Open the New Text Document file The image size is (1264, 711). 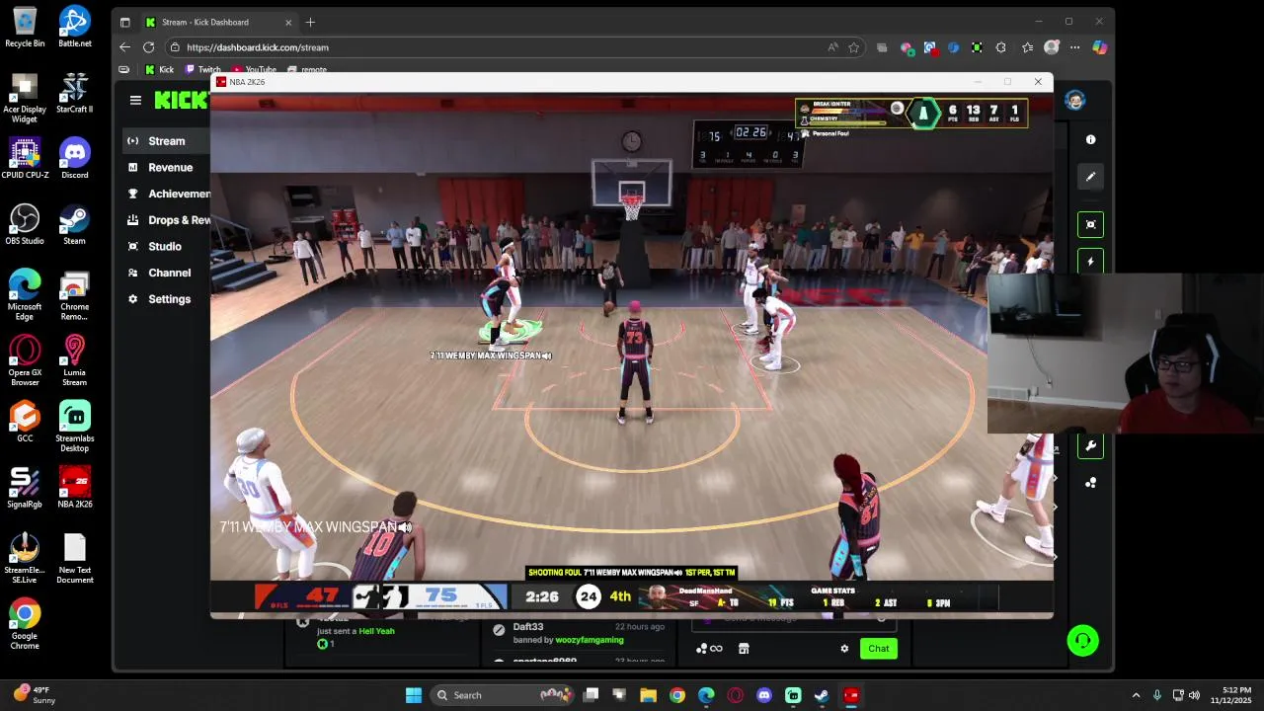[x=74, y=559]
